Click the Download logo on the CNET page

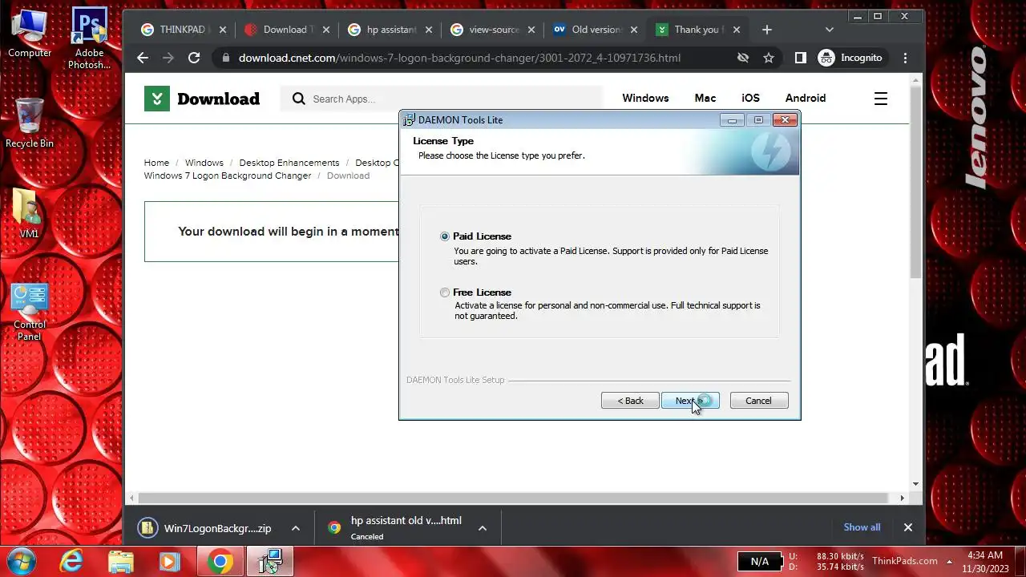click(x=202, y=99)
